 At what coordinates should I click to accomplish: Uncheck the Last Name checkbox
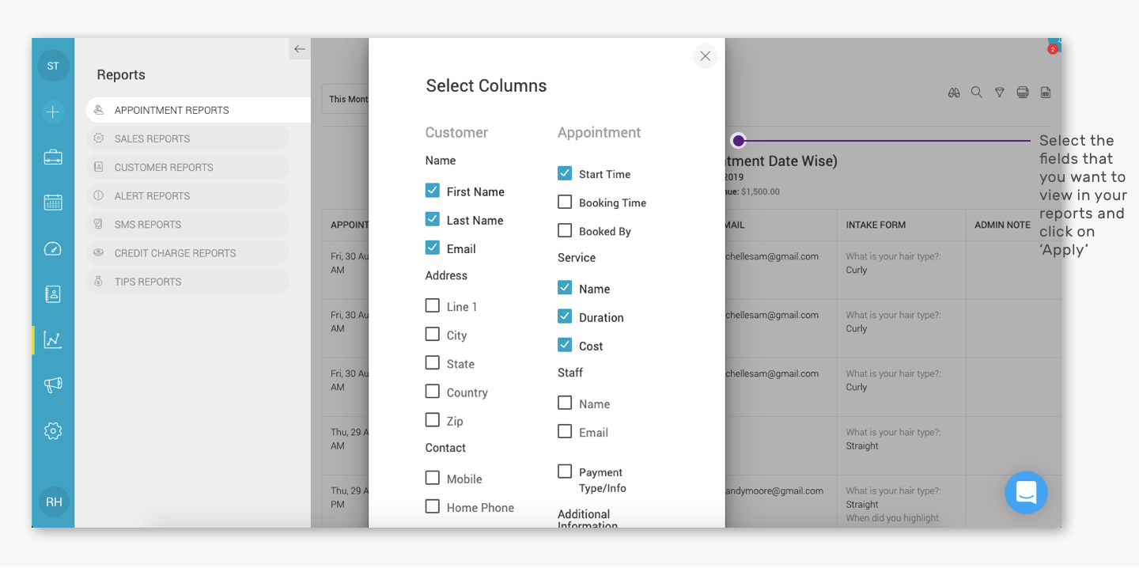(433, 219)
